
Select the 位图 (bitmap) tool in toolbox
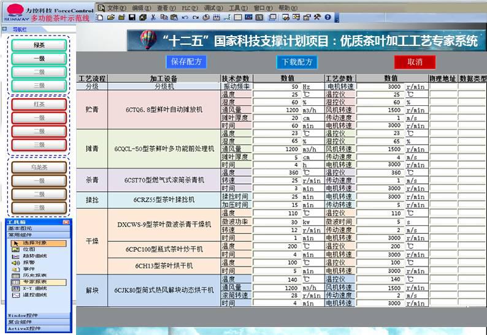click(x=28, y=249)
